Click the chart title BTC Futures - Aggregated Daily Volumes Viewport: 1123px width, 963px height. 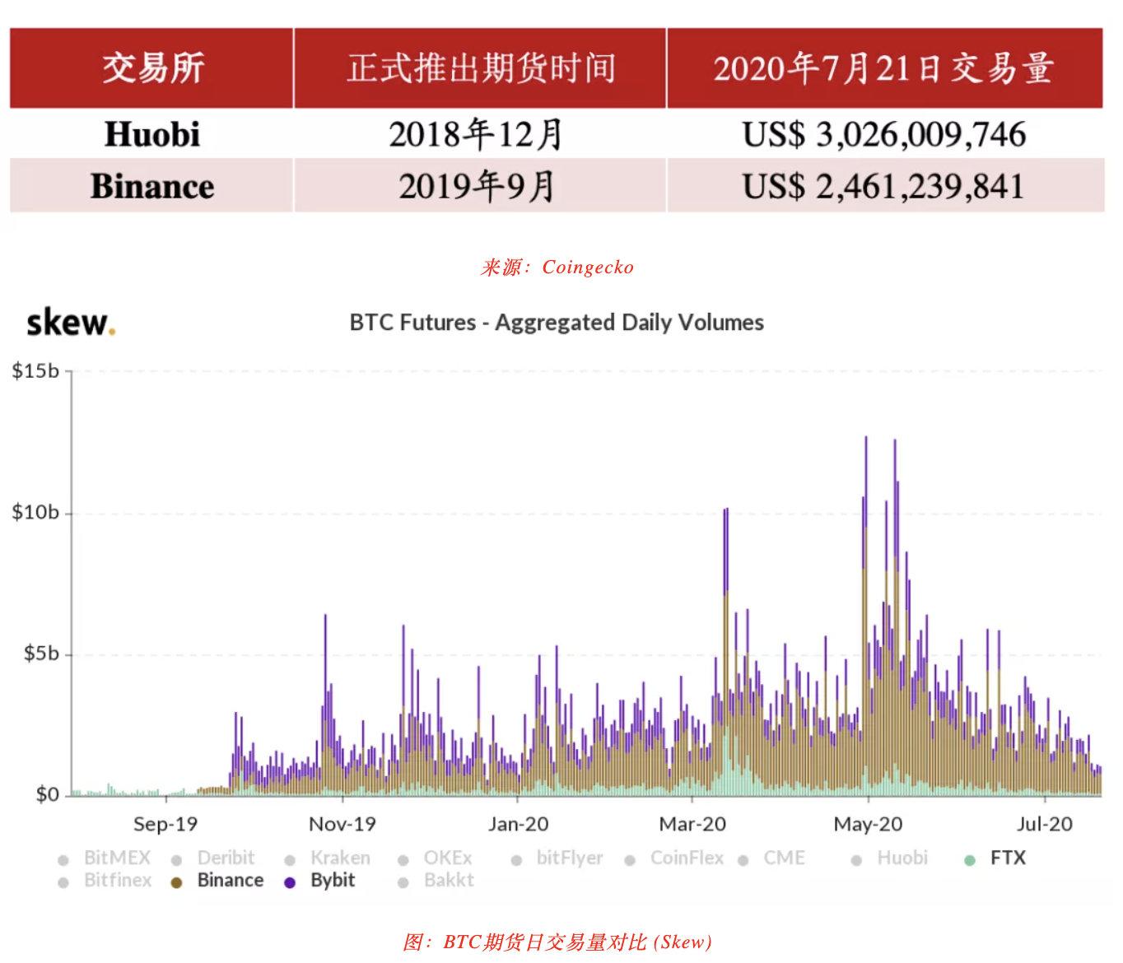(557, 323)
